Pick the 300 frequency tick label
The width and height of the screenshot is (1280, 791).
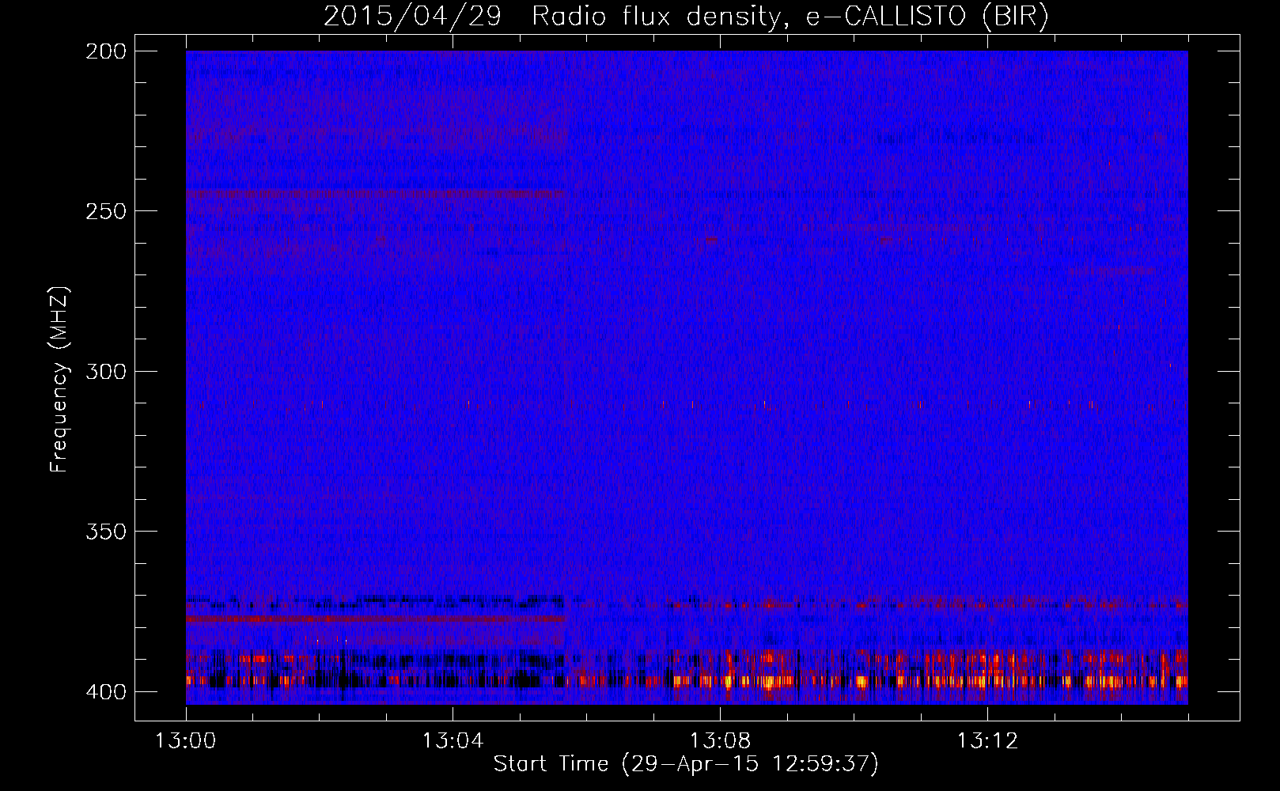(106, 372)
